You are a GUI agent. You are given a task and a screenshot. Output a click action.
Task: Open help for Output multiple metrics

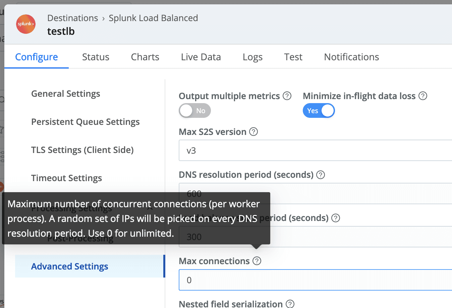(287, 96)
